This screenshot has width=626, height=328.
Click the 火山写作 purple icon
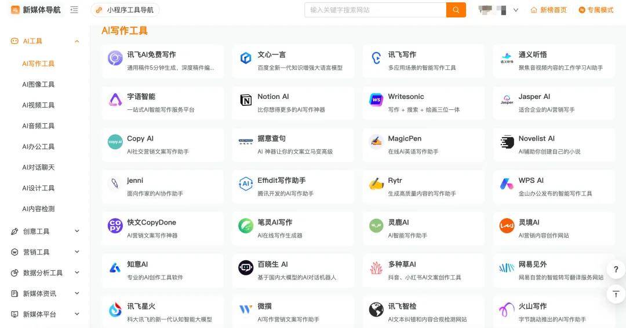pos(507,309)
